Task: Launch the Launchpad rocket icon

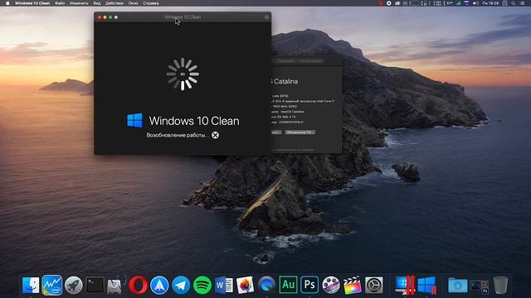Action: [74, 285]
